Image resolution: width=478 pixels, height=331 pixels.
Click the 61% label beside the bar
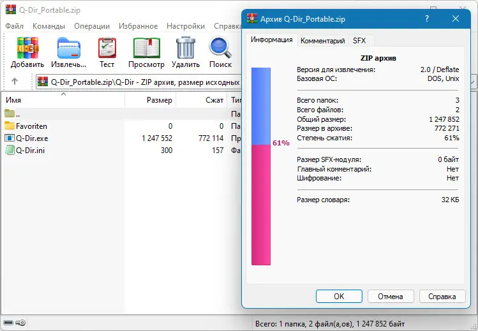pyautogui.click(x=281, y=143)
